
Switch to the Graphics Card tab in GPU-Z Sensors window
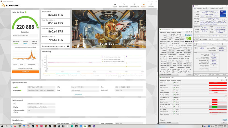(x=163, y=80)
